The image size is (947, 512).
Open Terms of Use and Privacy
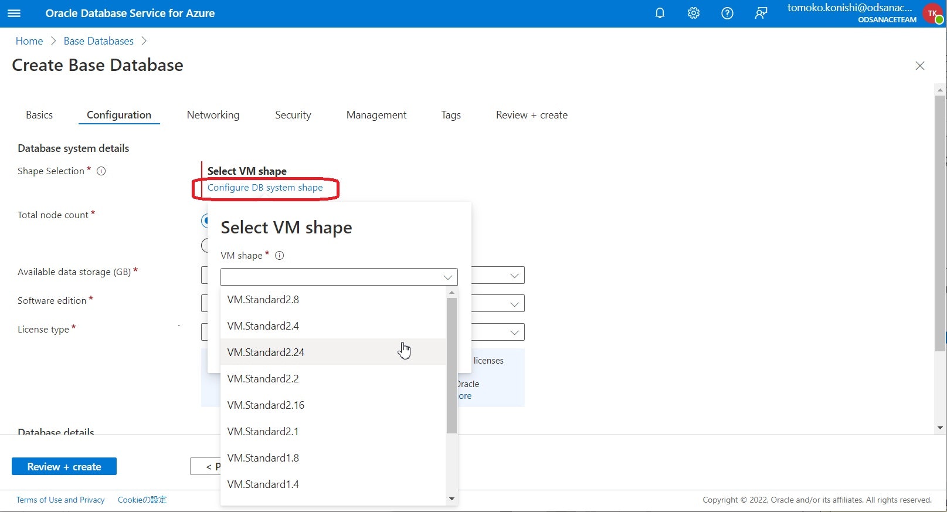click(x=60, y=500)
